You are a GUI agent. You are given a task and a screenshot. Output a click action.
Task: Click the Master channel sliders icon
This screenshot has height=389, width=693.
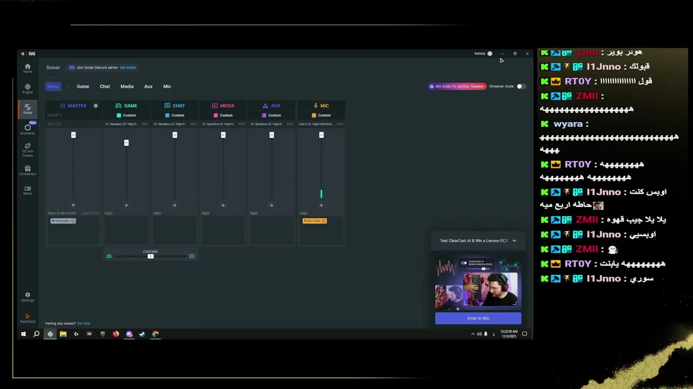[x=63, y=106]
